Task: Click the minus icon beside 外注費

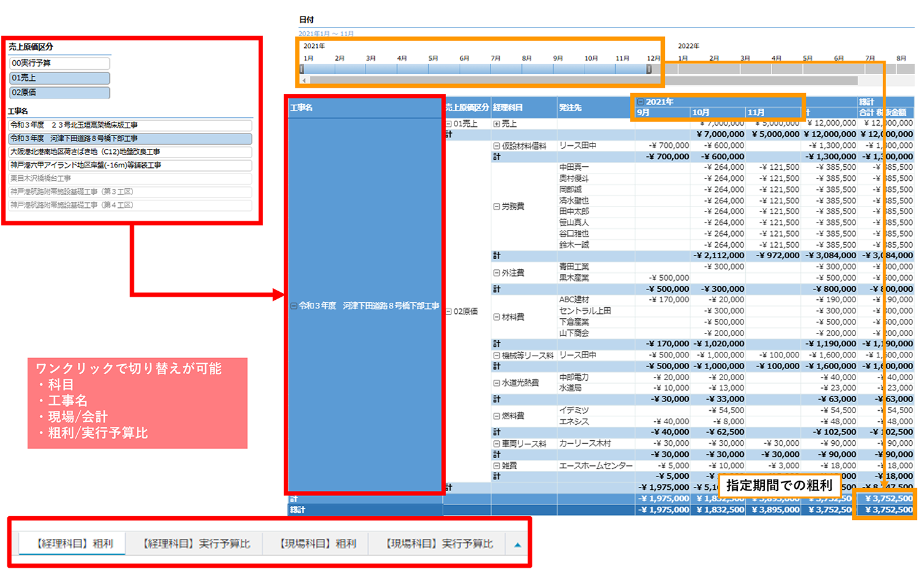Action: click(496, 273)
